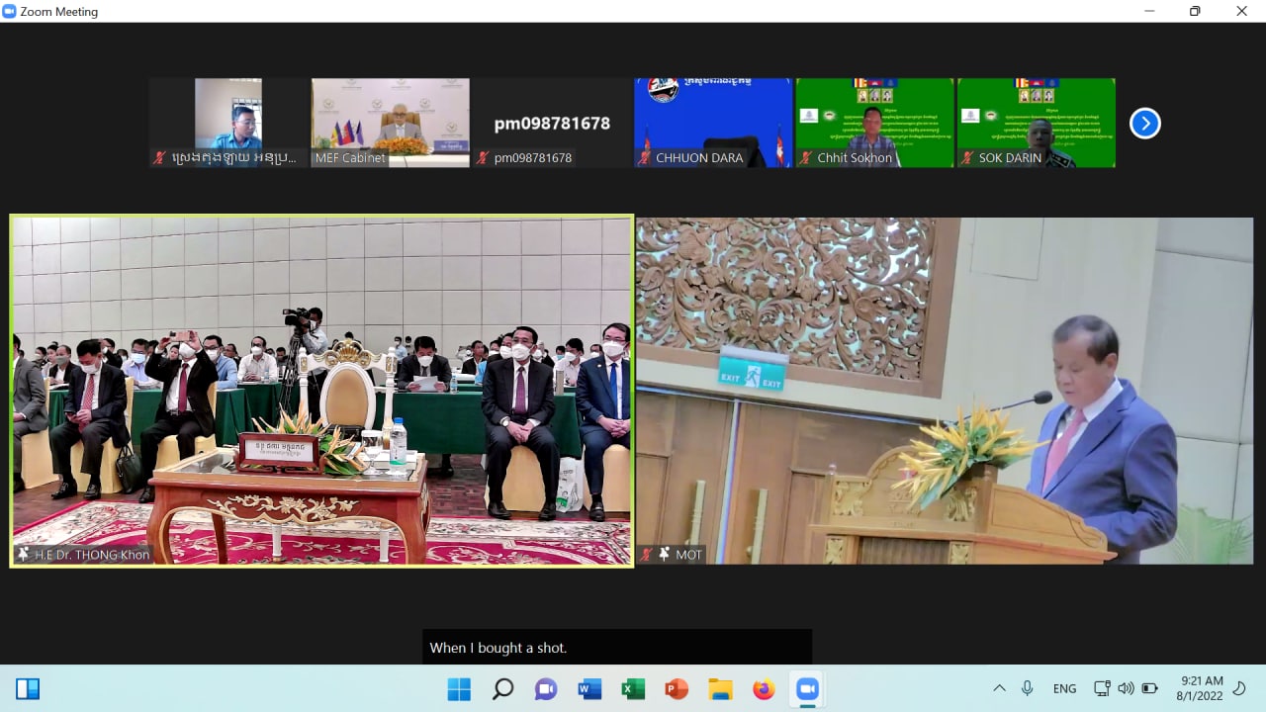Click the pm098781678 participant tile
1266x712 pixels.
[551, 123]
